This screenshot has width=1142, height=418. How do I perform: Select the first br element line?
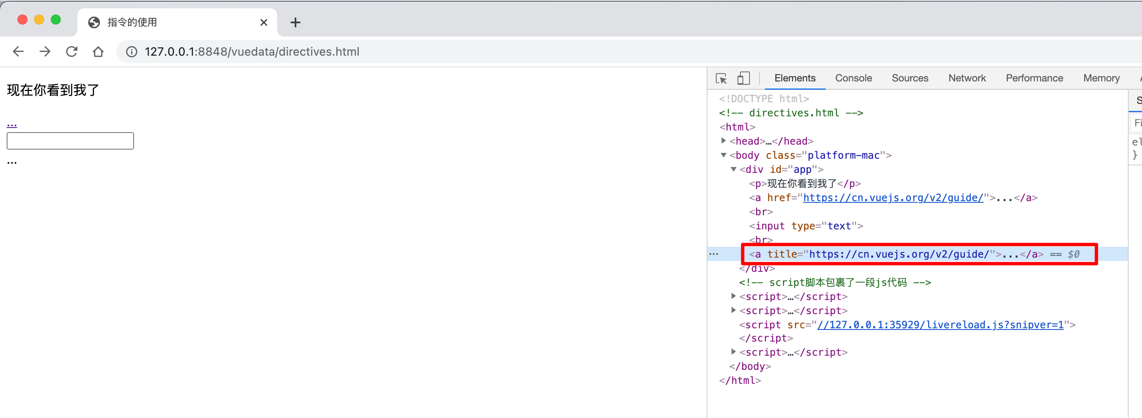pyautogui.click(x=761, y=211)
